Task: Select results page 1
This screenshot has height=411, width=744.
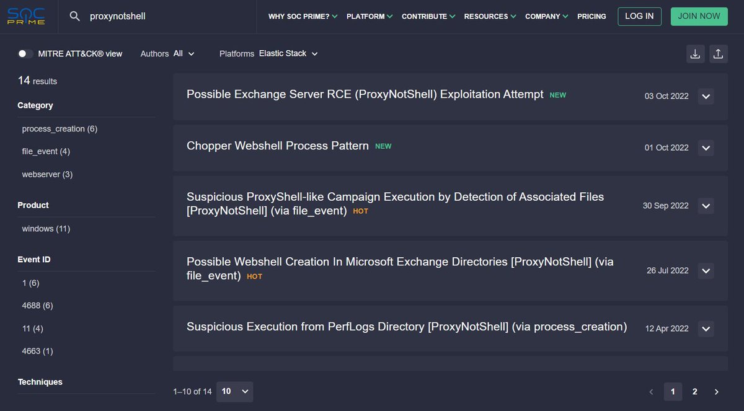Action: click(x=673, y=392)
